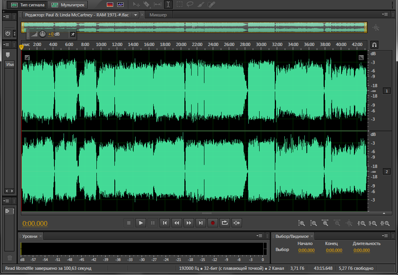This screenshot has width=398, height=275.
Task: Click the Fast Forward button
Action: point(188,223)
